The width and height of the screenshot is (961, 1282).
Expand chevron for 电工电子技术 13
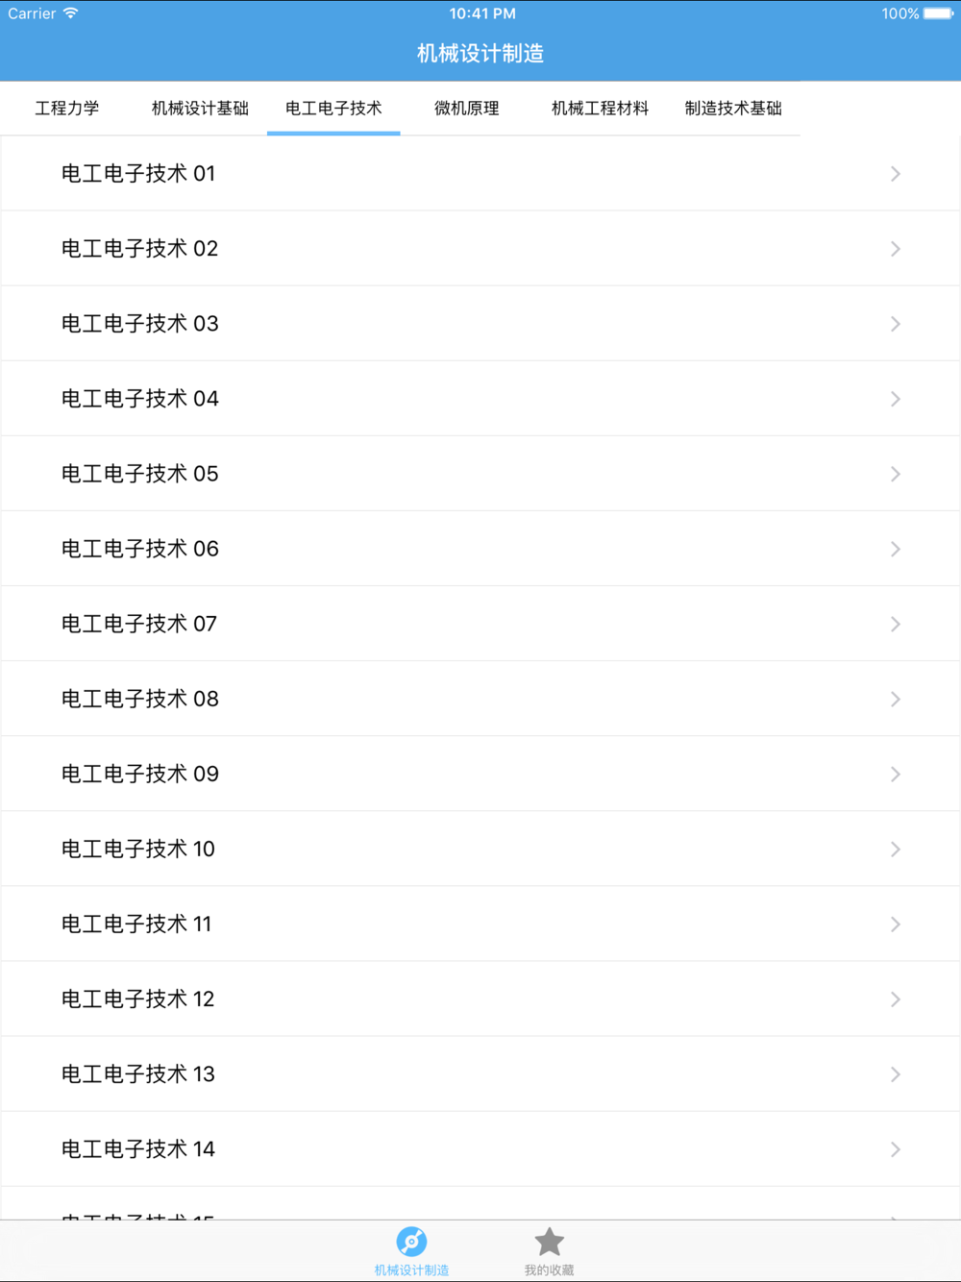(x=895, y=1074)
